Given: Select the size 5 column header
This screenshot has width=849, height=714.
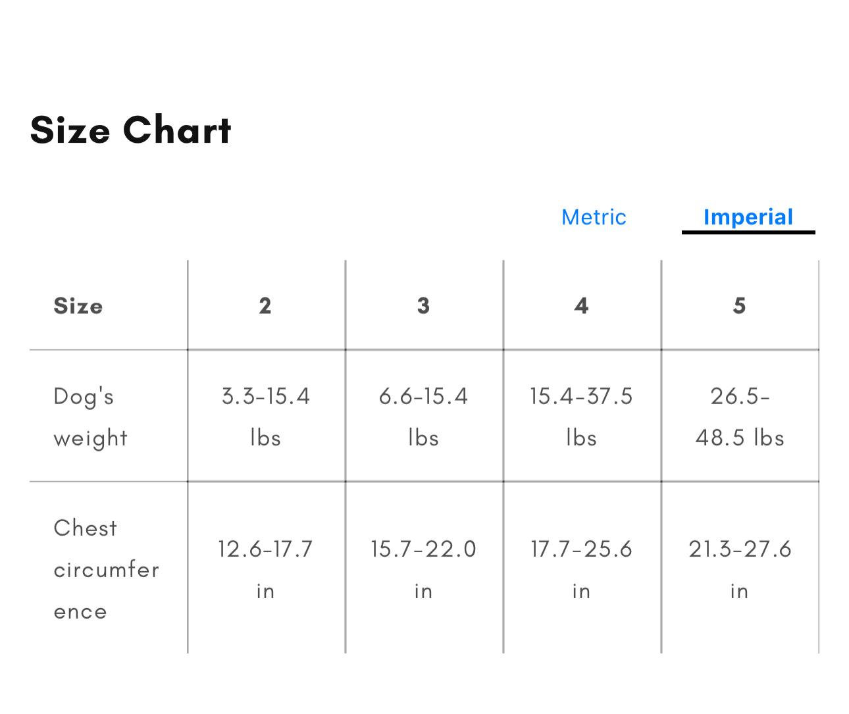Looking at the screenshot, I should [x=740, y=306].
